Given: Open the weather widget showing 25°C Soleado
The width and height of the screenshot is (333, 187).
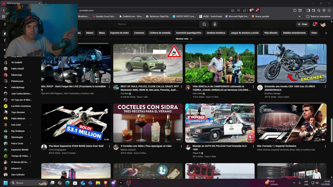Looking at the screenshot, I should [x=272, y=183].
